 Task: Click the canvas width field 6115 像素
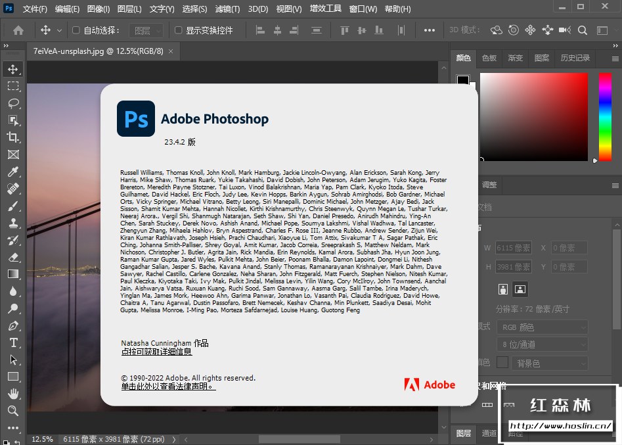click(514, 248)
